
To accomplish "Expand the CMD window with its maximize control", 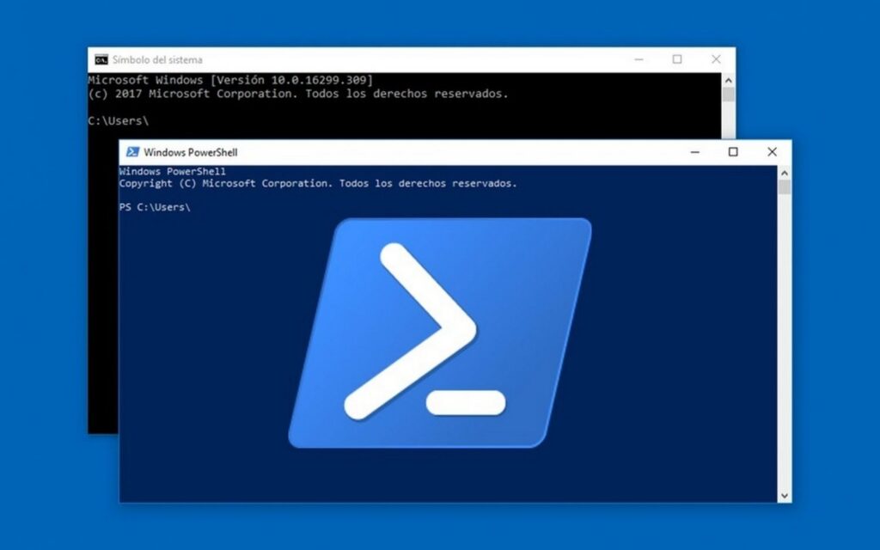I will (x=677, y=59).
